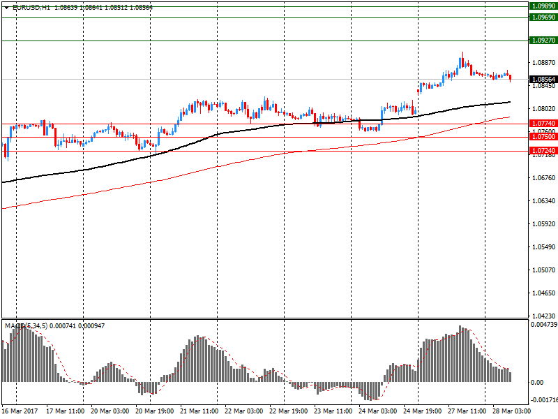Screen dimensions: 558x419
Task: Click the green 1.09690 price level label
Action: click(543, 17)
